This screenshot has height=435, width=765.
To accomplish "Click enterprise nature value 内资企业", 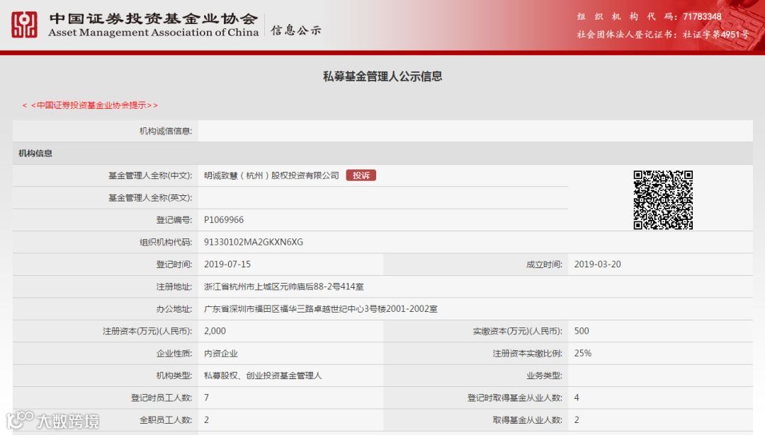I will point(220,353).
